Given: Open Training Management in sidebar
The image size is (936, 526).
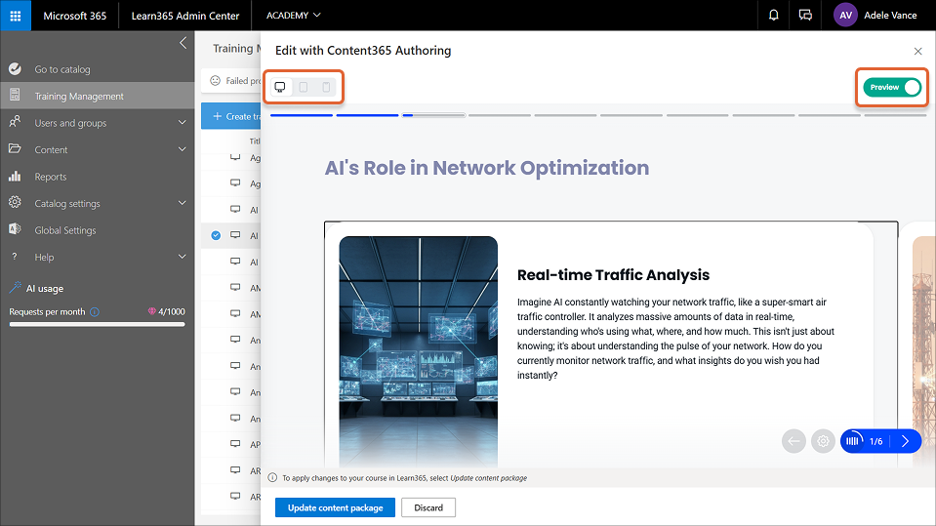Looking at the screenshot, I should click(79, 96).
